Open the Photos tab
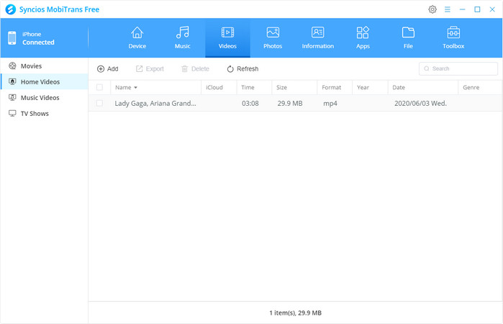 (x=273, y=38)
